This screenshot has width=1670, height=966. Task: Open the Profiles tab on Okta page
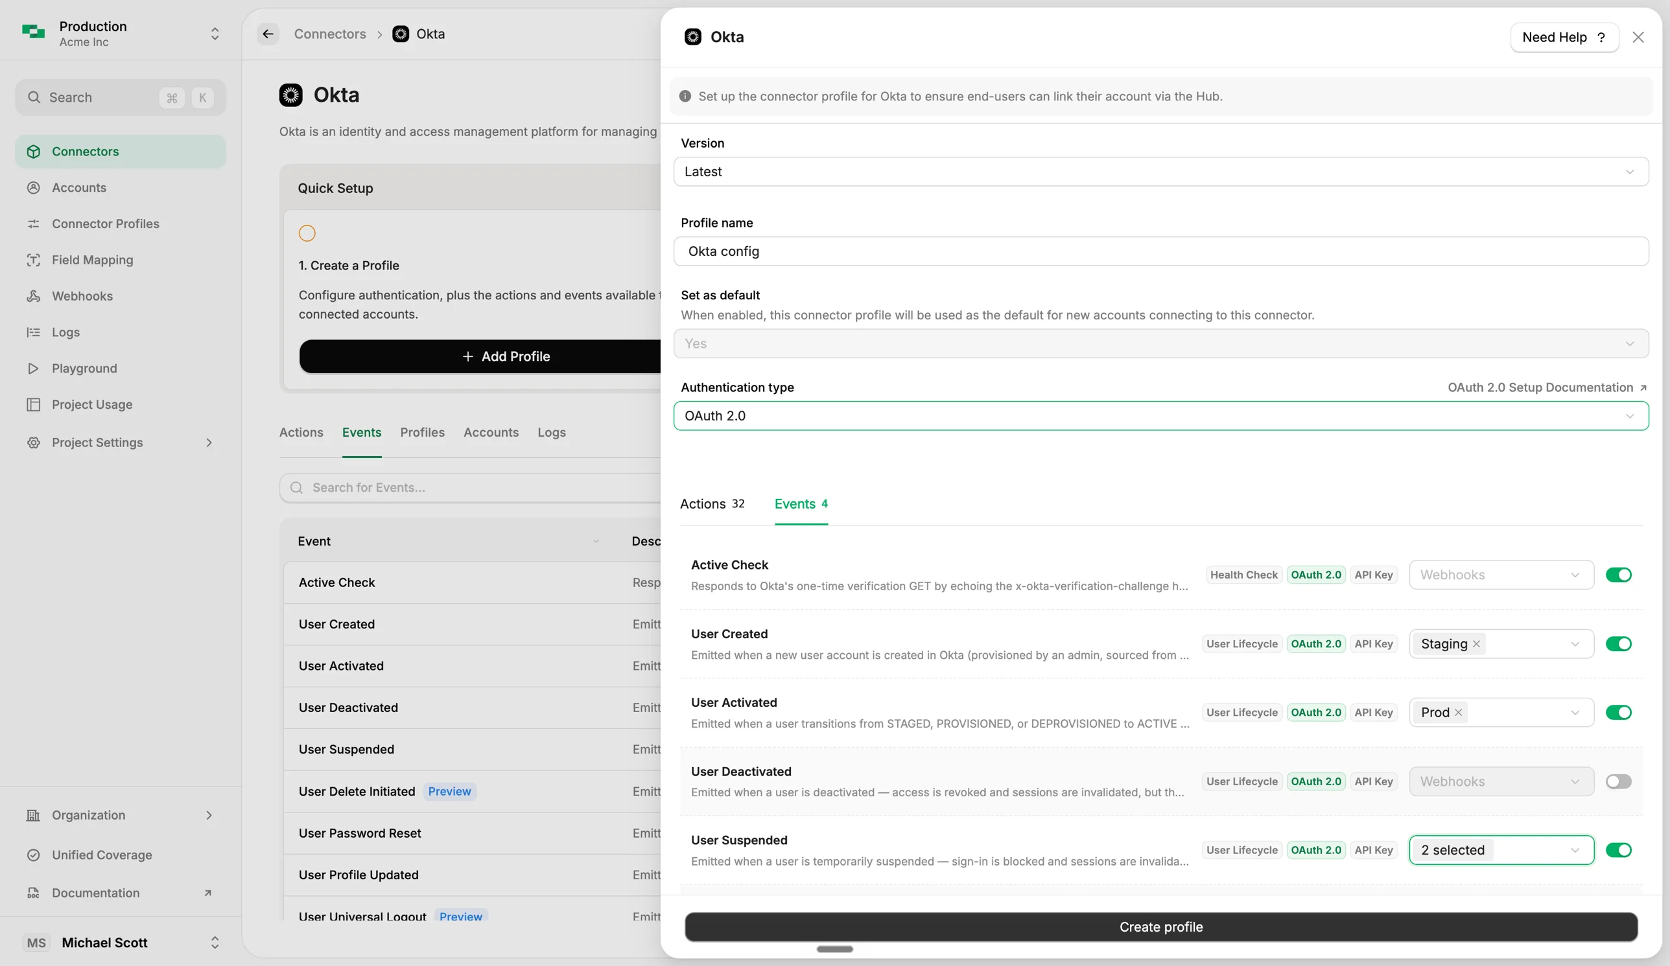pyautogui.click(x=422, y=432)
